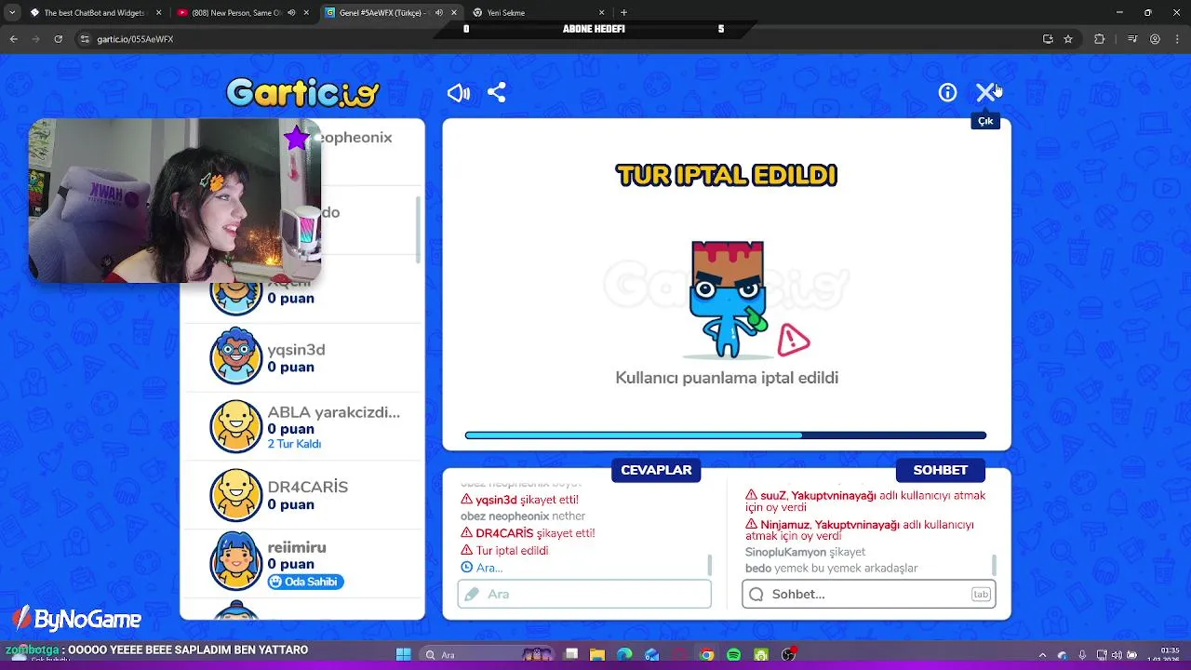Viewport: 1191px width, 670px height.
Task: Click 'SinopluKamyon şikayet' chat message
Action: (806, 552)
